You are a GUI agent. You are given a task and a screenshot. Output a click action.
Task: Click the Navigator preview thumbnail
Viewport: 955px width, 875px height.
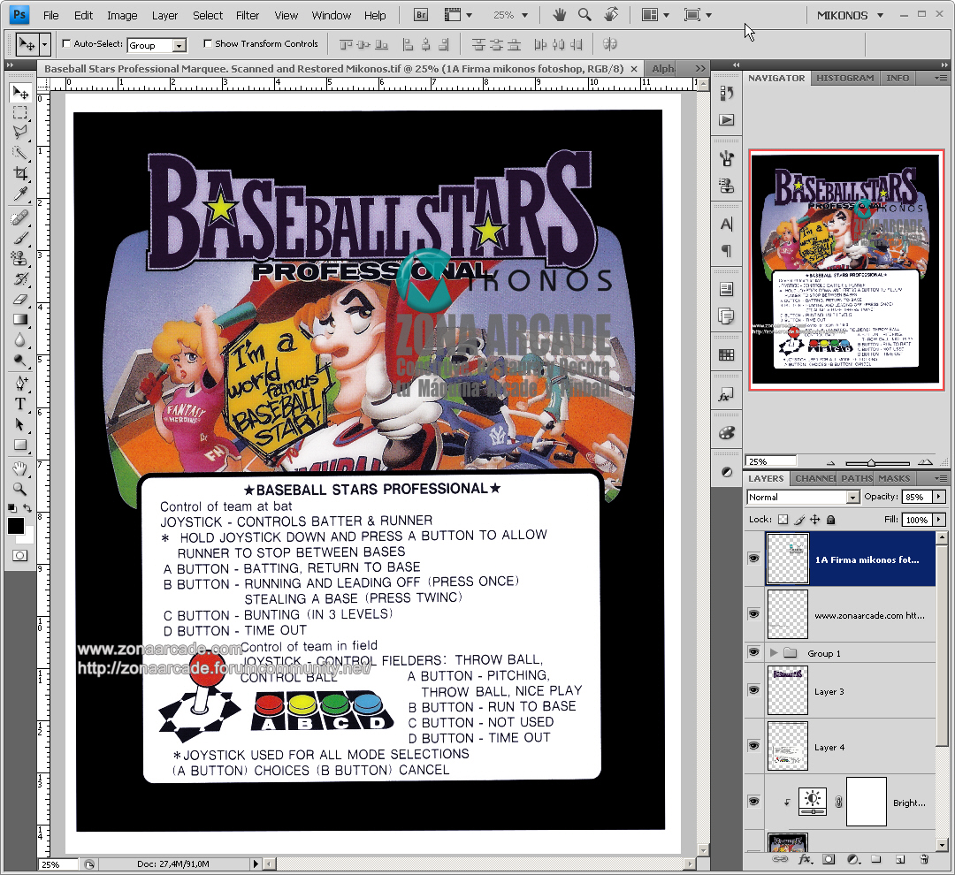[846, 270]
